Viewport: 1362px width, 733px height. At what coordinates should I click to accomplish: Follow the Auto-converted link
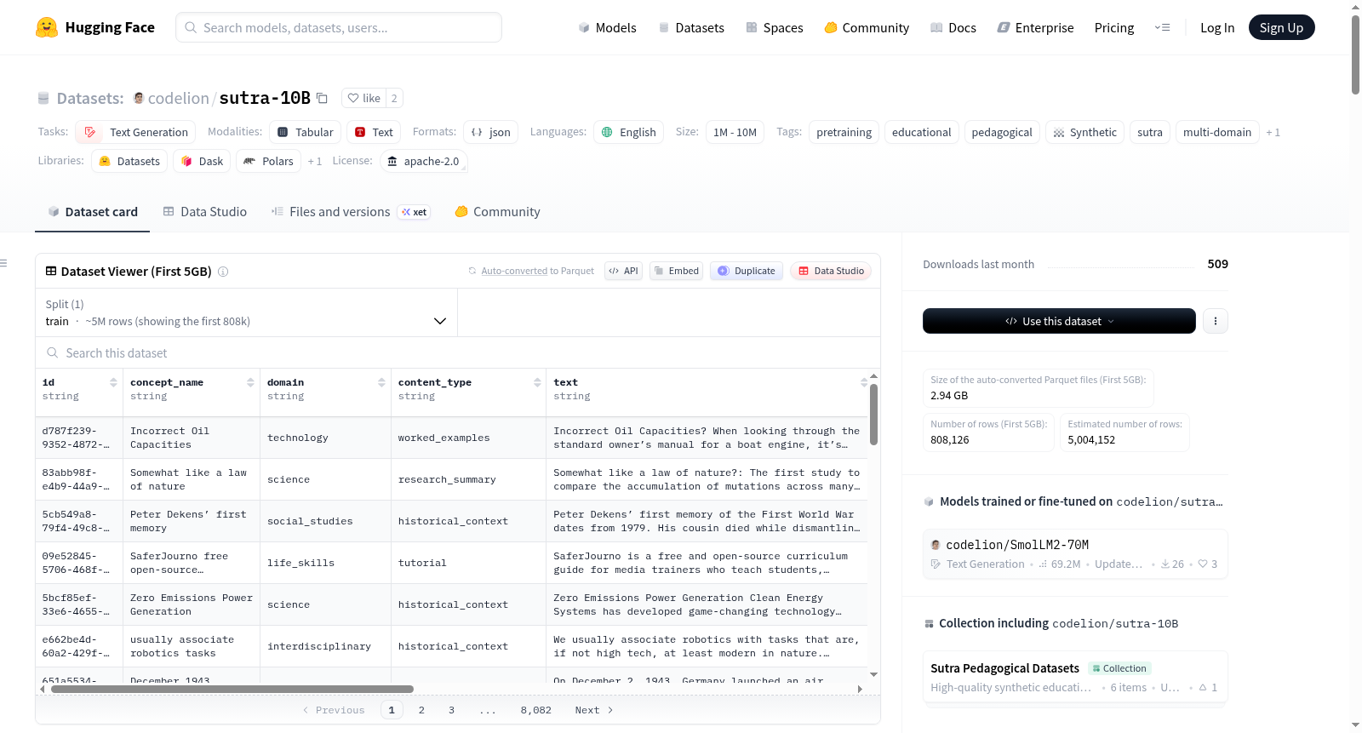(514, 271)
